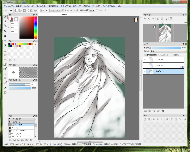This screenshot has width=190, height=152.
Task: Select the Move tool in the left toolbox
Action: [5, 31]
